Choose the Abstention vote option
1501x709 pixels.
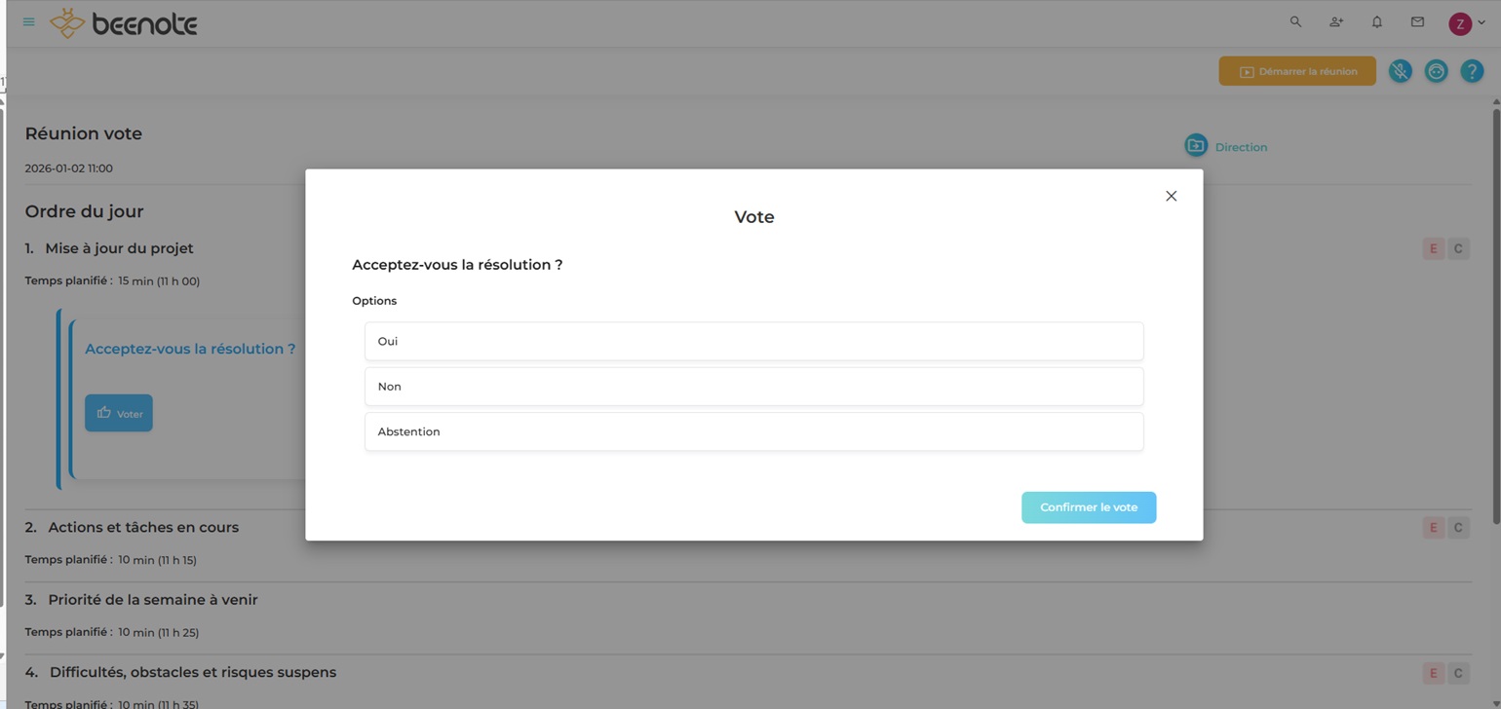753,431
